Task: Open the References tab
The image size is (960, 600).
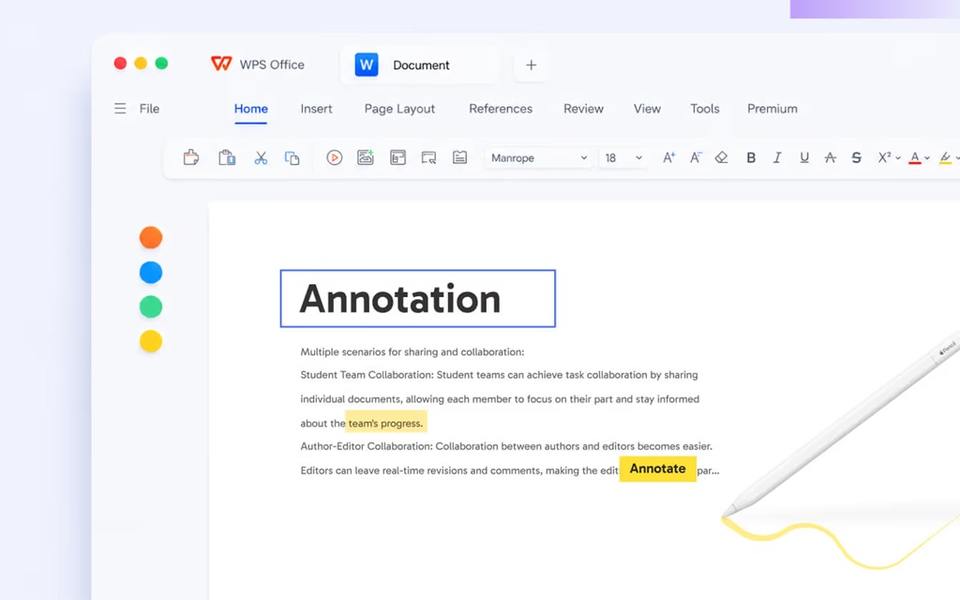Action: (x=501, y=109)
